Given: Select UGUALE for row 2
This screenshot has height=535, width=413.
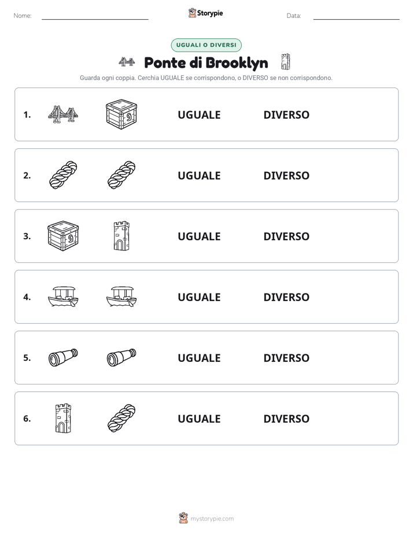Looking at the screenshot, I should (x=199, y=175).
